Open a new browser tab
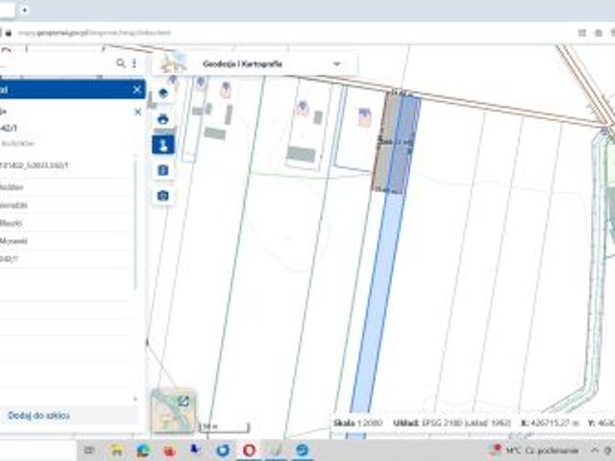The image size is (615, 461). [25, 10]
